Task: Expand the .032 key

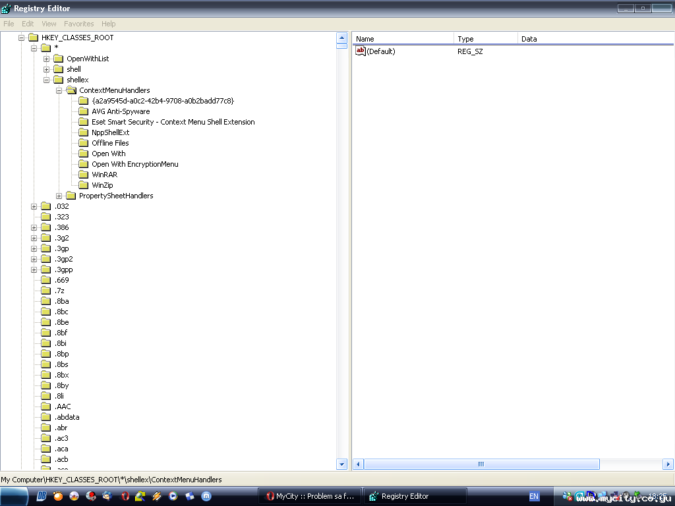Action: tap(34, 206)
